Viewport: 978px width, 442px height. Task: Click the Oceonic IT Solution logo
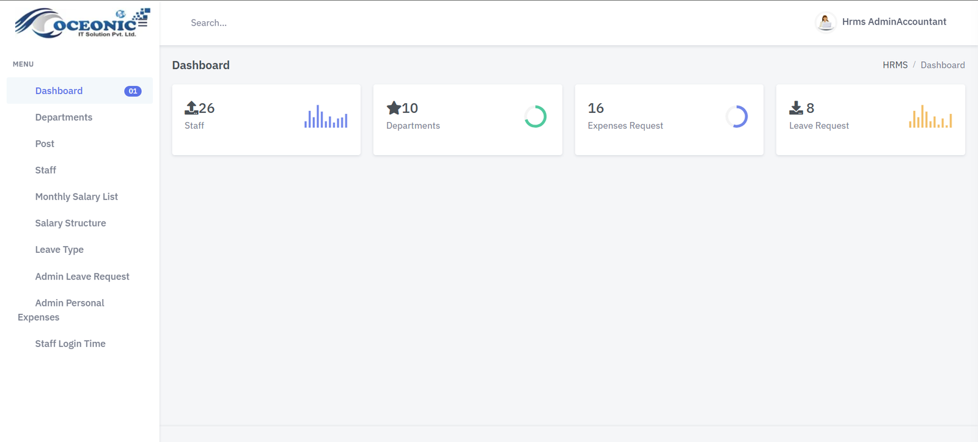(x=82, y=23)
